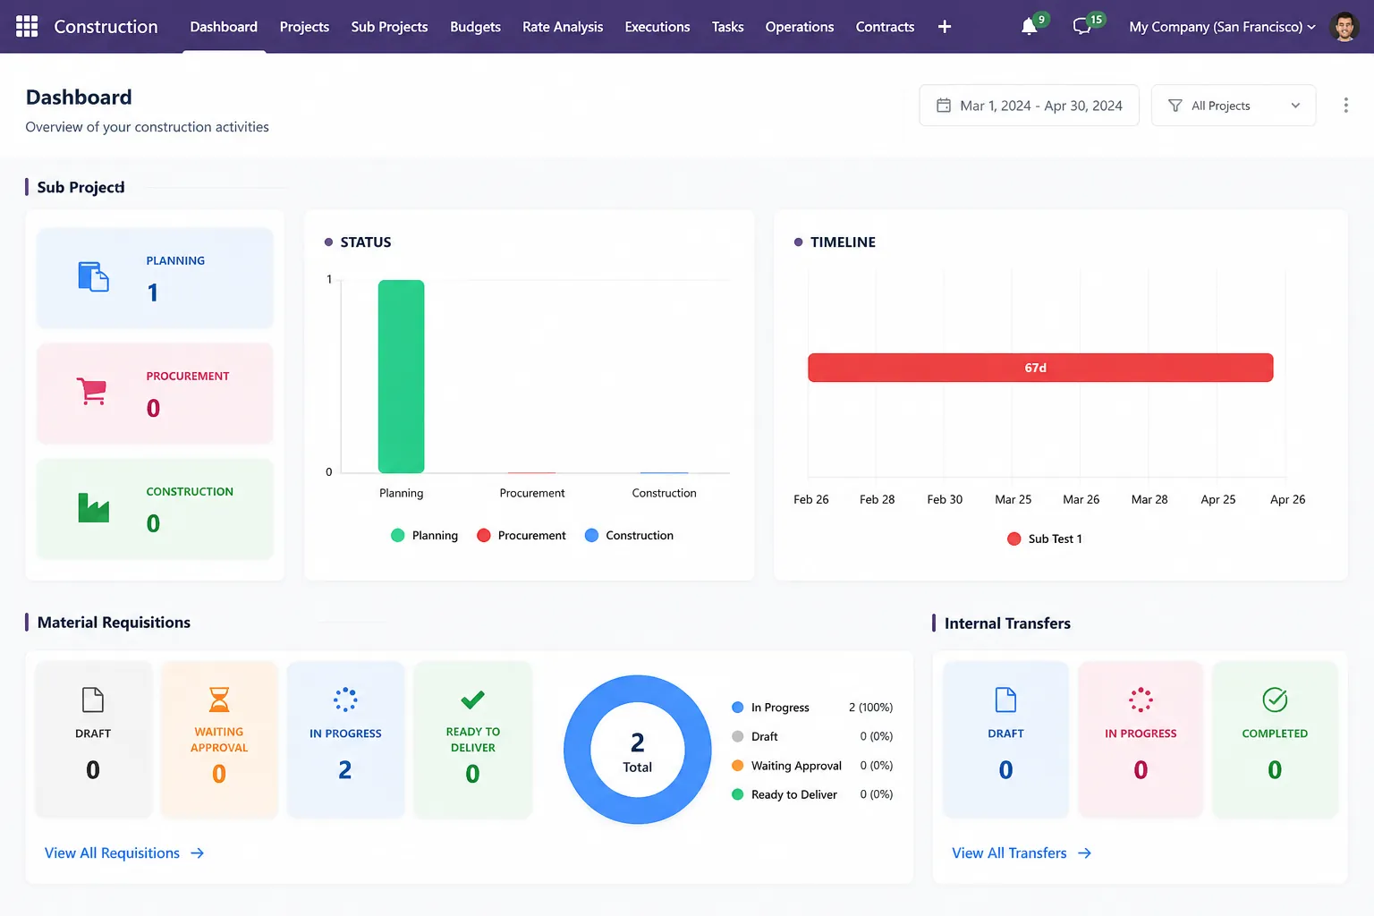Open the Executions menu
The height and width of the screenshot is (916, 1374).
pyautogui.click(x=657, y=27)
